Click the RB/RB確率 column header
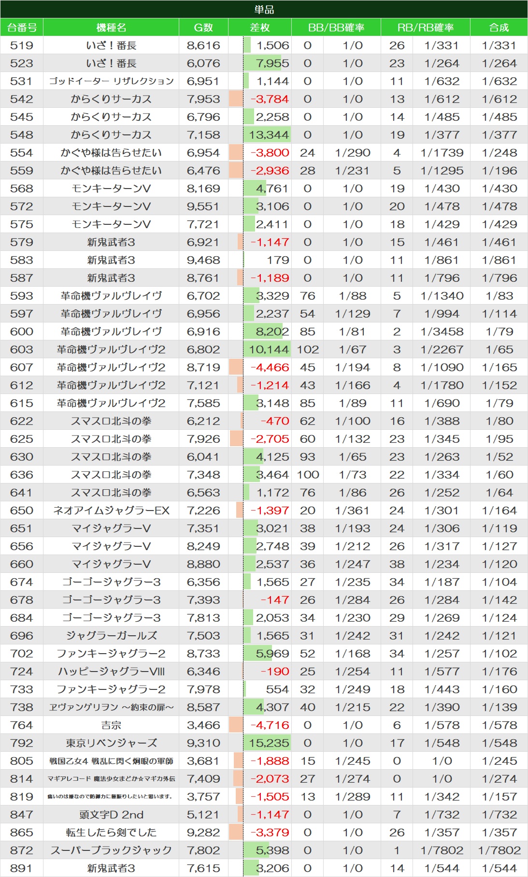This screenshot has height=877, width=528. [426, 28]
